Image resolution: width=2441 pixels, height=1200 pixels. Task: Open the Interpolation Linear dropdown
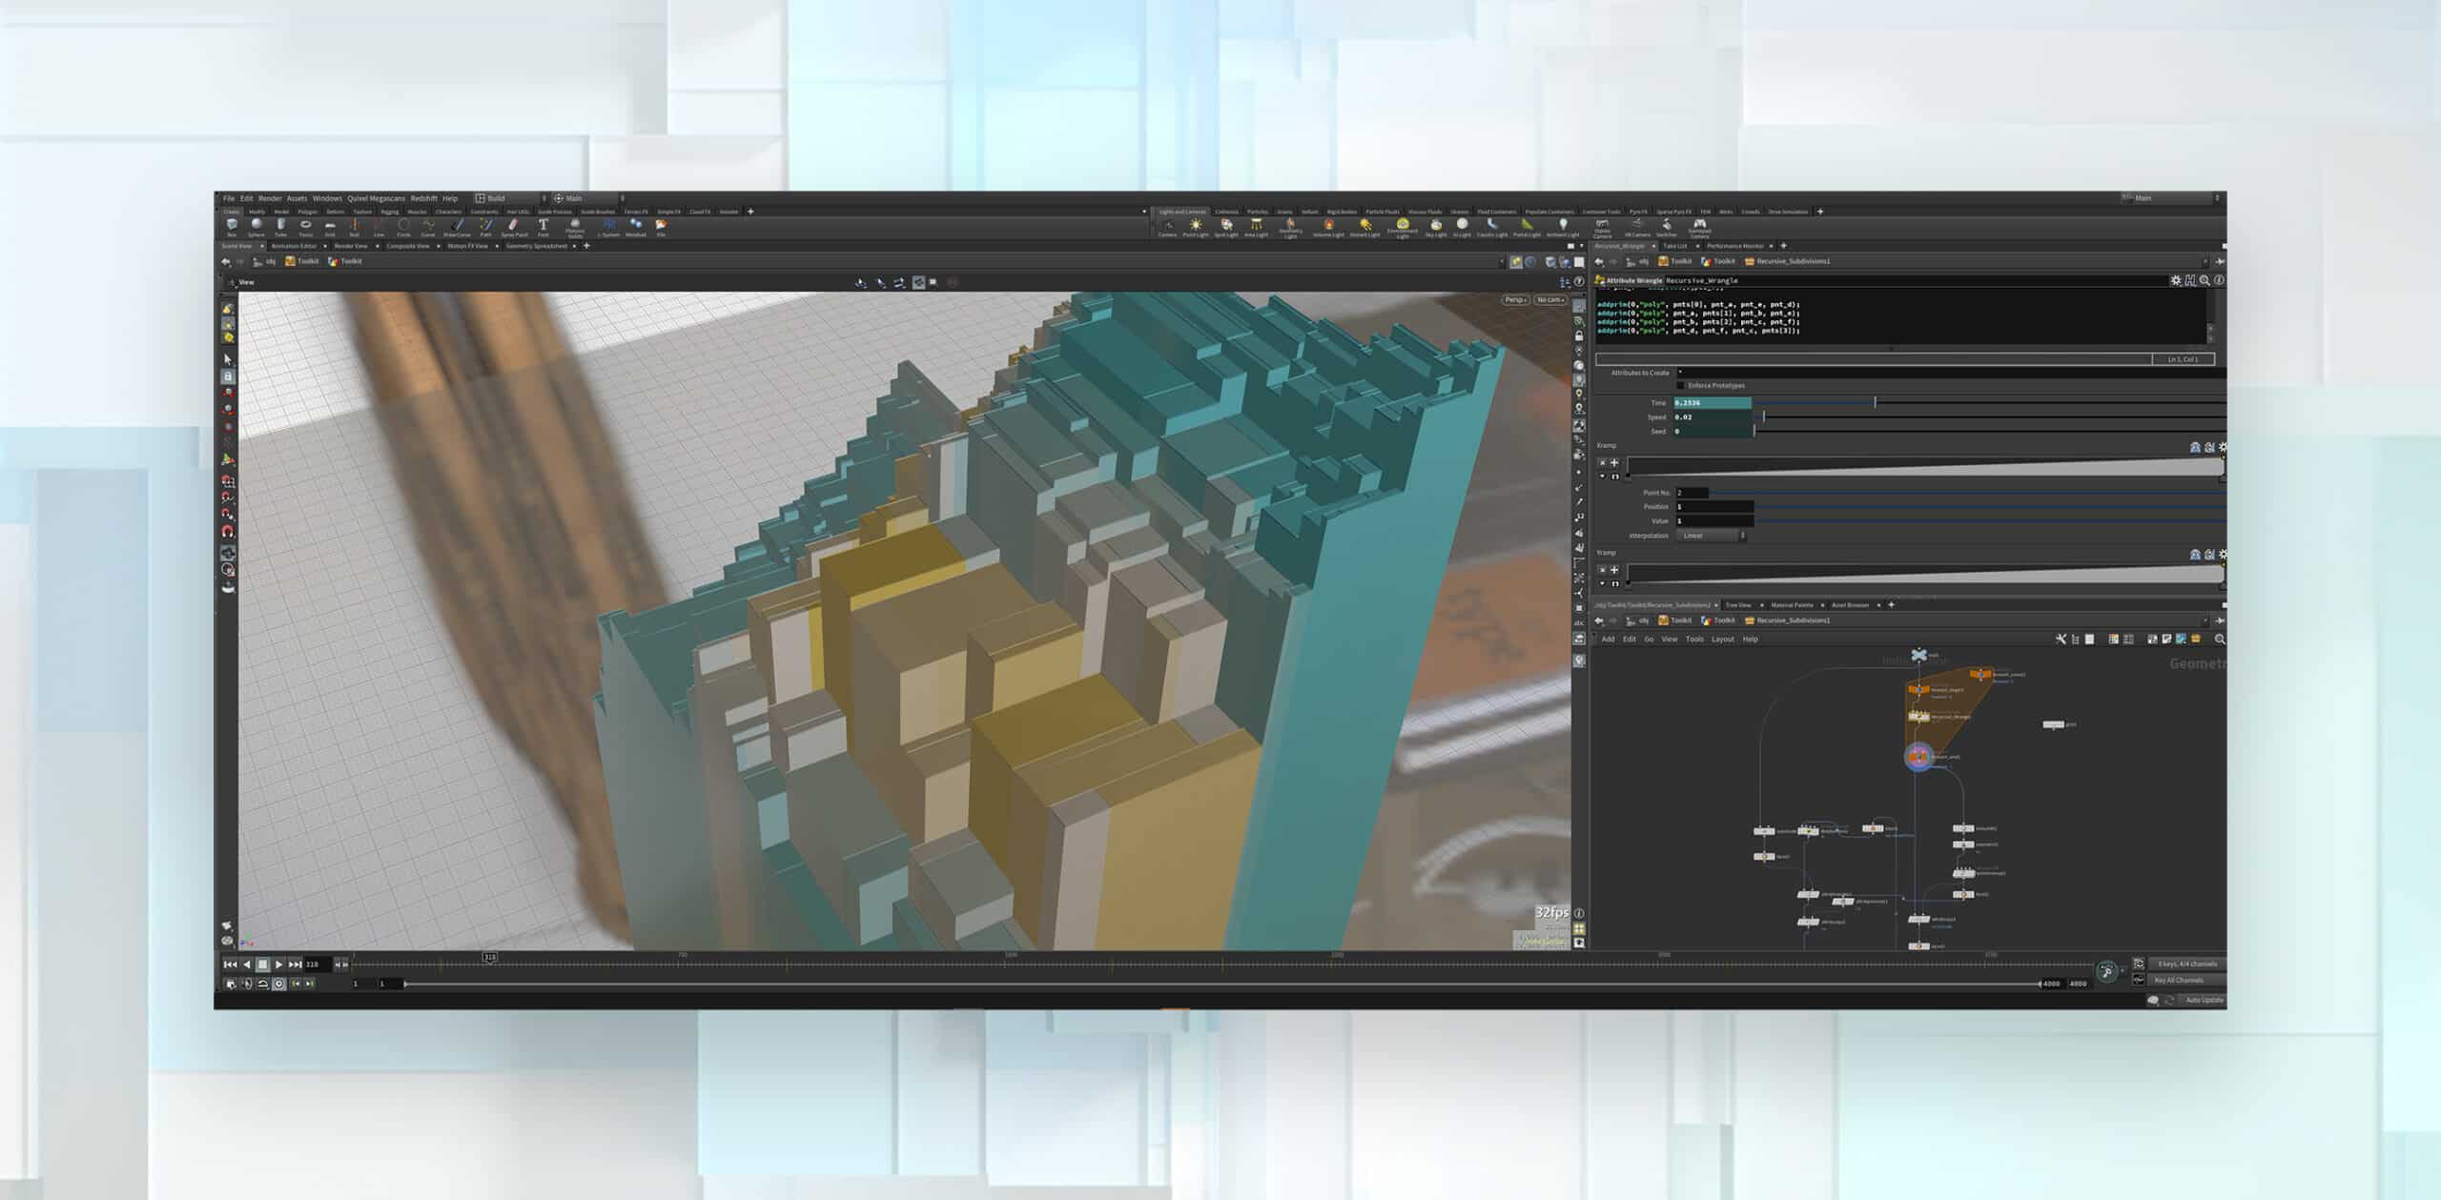pyautogui.click(x=1712, y=536)
